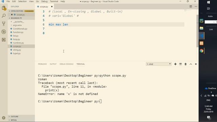Viewport: 217px width, 122px height.
Task: Show hidden system tray icons
Action: click(201, 96)
